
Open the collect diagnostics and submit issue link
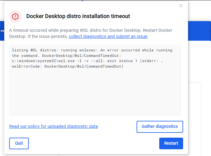[108, 36]
